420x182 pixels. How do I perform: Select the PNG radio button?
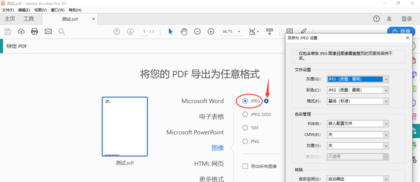pos(245,141)
